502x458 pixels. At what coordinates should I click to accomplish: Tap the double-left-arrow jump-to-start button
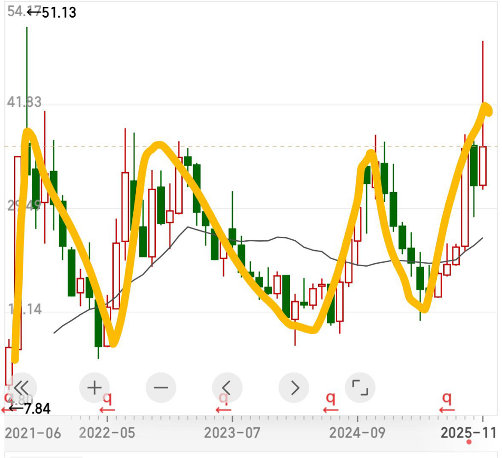tap(22, 388)
